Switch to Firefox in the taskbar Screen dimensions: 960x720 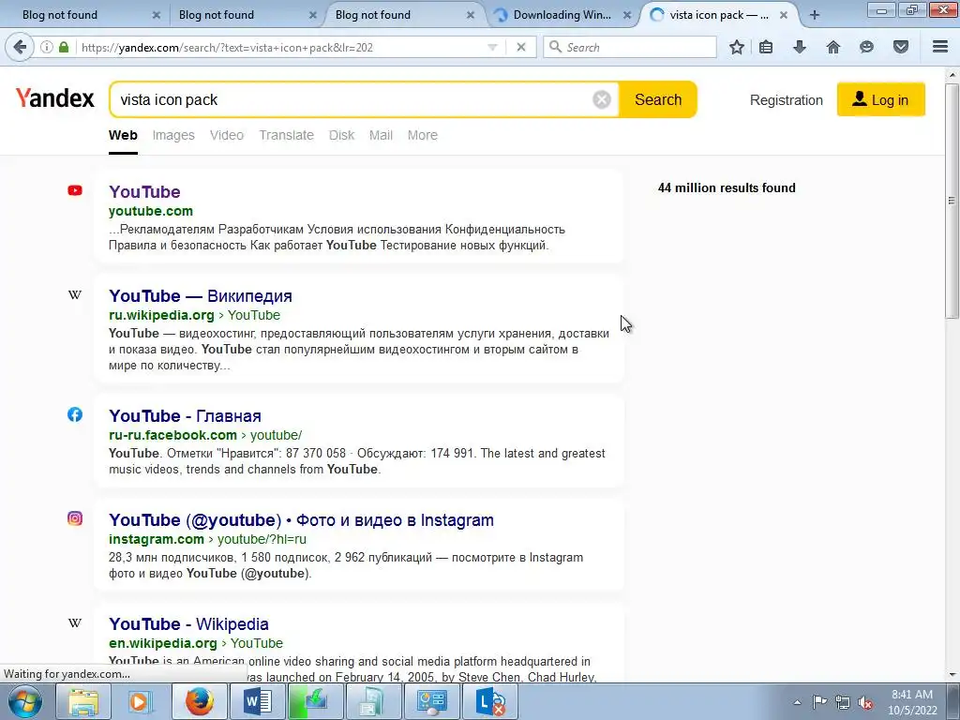click(x=200, y=701)
